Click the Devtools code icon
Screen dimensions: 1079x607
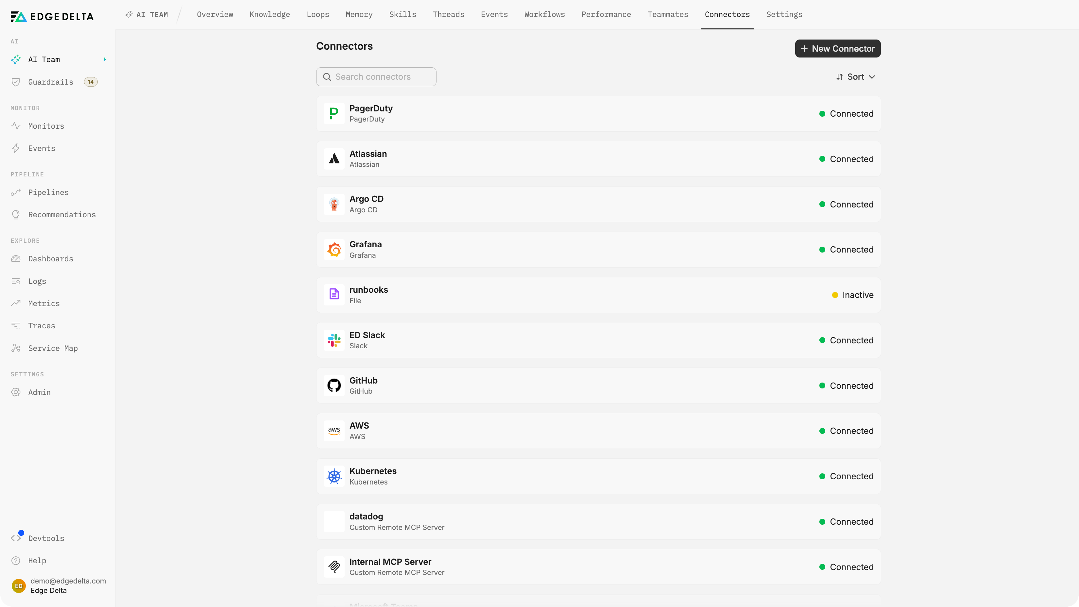click(x=16, y=538)
